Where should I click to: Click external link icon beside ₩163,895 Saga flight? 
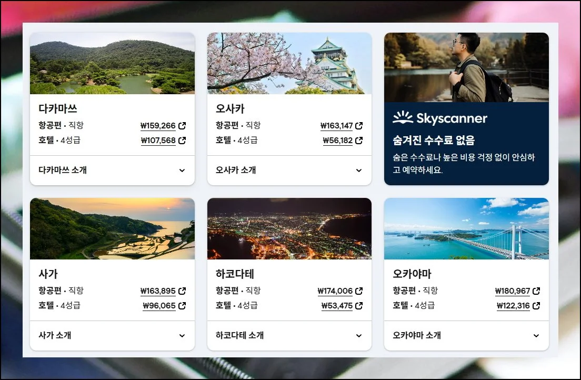point(182,291)
